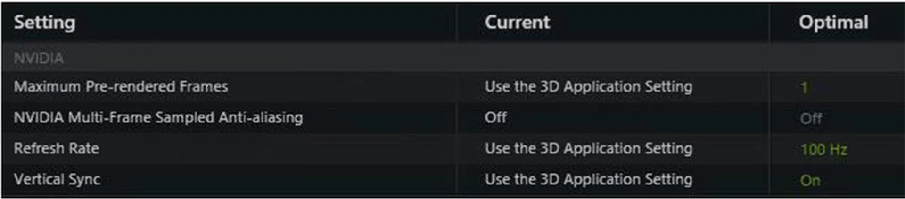Image resolution: width=905 pixels, height=199 pixels.
Task: Click empty Current cell in the NVIDIA group row
Action: click(612, 58)
